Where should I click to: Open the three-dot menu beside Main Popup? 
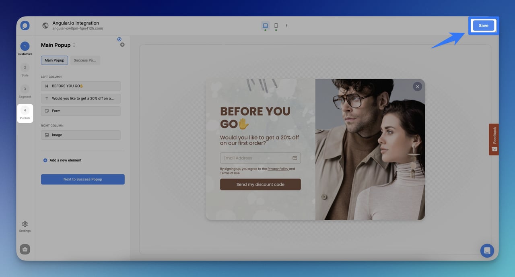point(74,45)
